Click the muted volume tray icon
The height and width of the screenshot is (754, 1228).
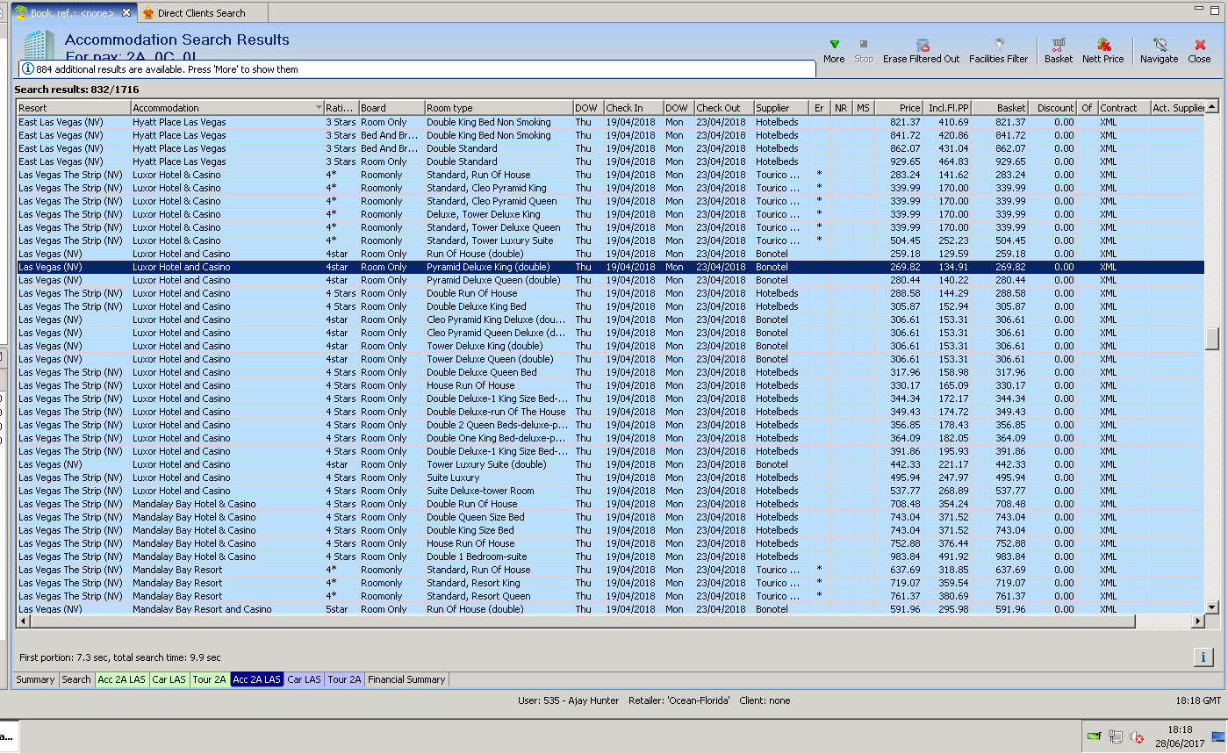(x=1137, y=736)
